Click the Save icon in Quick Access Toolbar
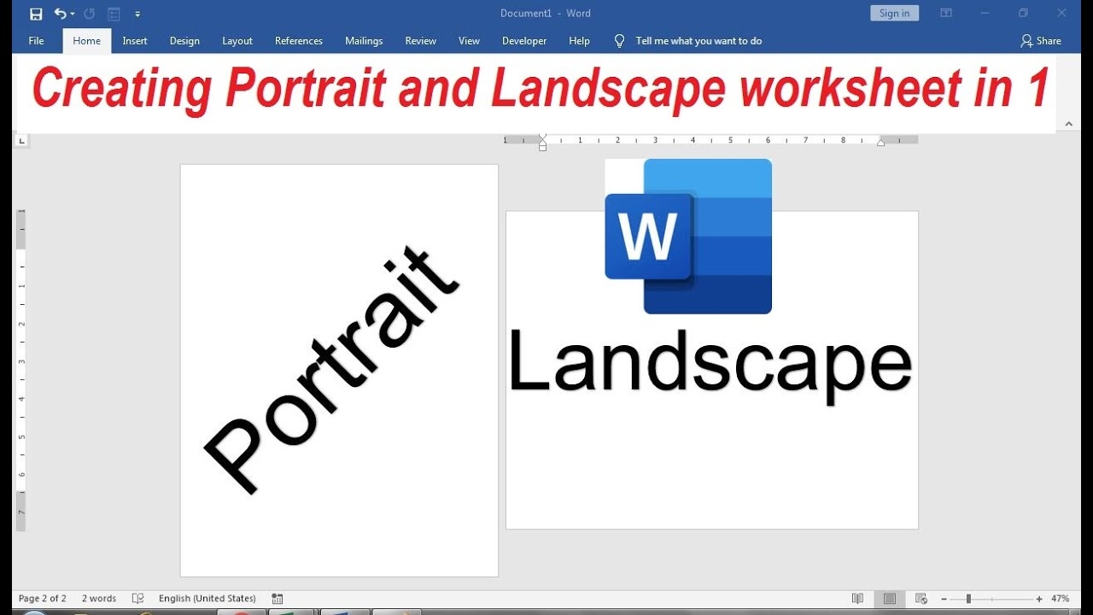1093x615 pixels. pyautogui.click(x=36, y=14)
